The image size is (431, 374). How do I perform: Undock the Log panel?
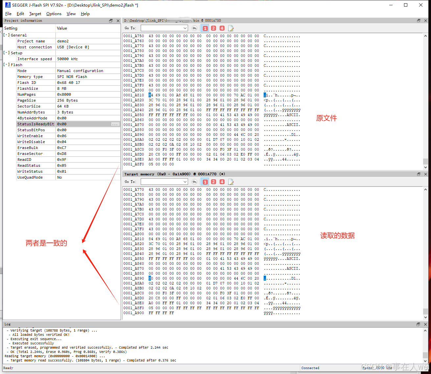[x=418, y=324]
